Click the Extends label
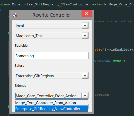The image size is (134, 116). pyautogui.click(x=20, y=86)
